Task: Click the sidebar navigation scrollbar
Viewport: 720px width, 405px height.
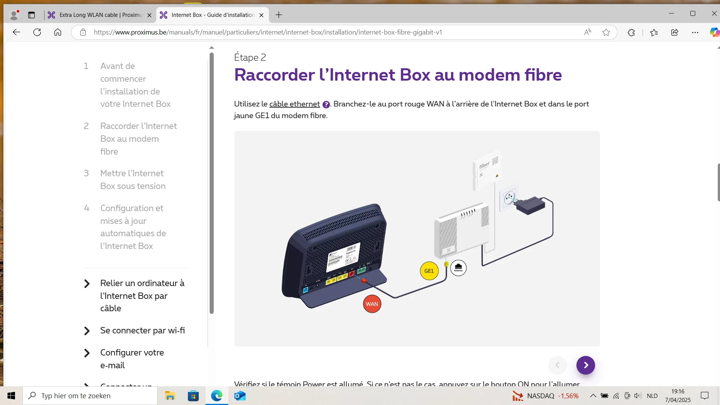Action: pos(211,183)
